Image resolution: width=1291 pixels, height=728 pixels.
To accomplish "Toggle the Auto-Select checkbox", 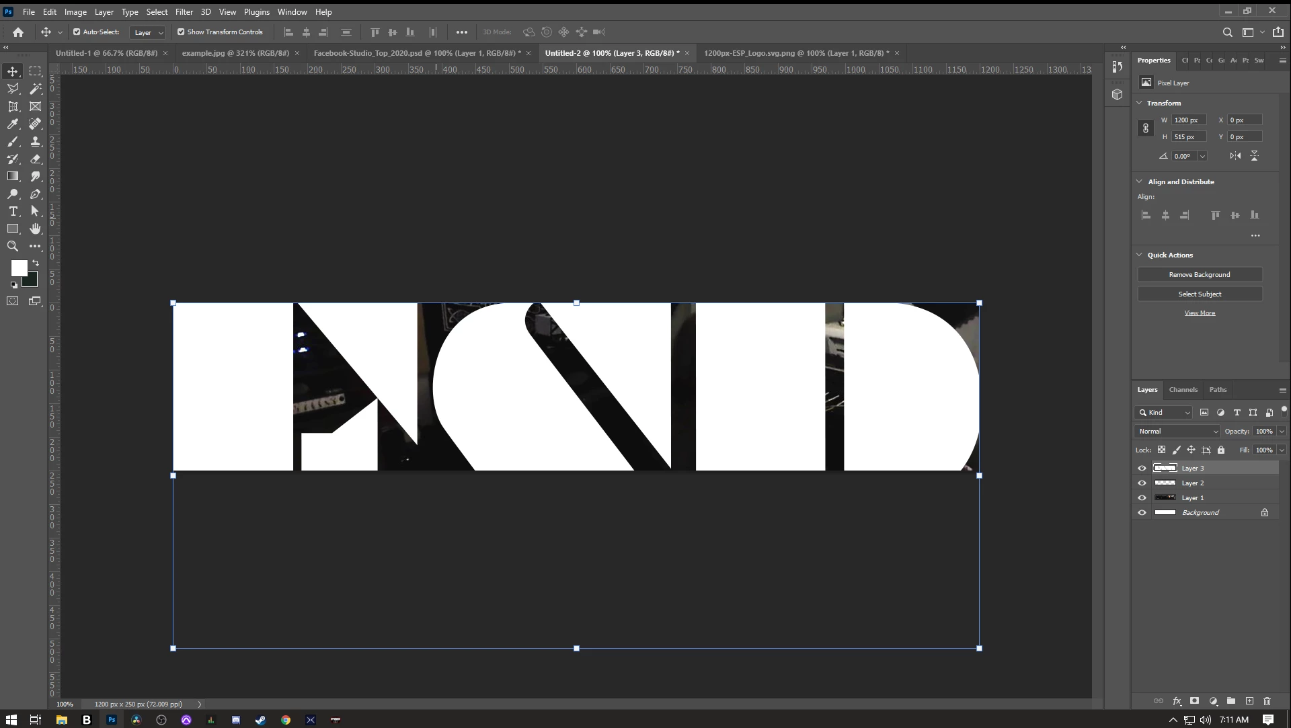I will [x=77, y=32].
